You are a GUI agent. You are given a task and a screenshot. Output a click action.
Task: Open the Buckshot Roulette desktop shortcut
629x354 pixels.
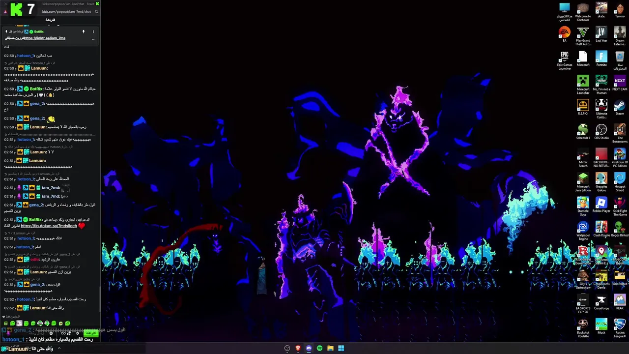[583, 328]
